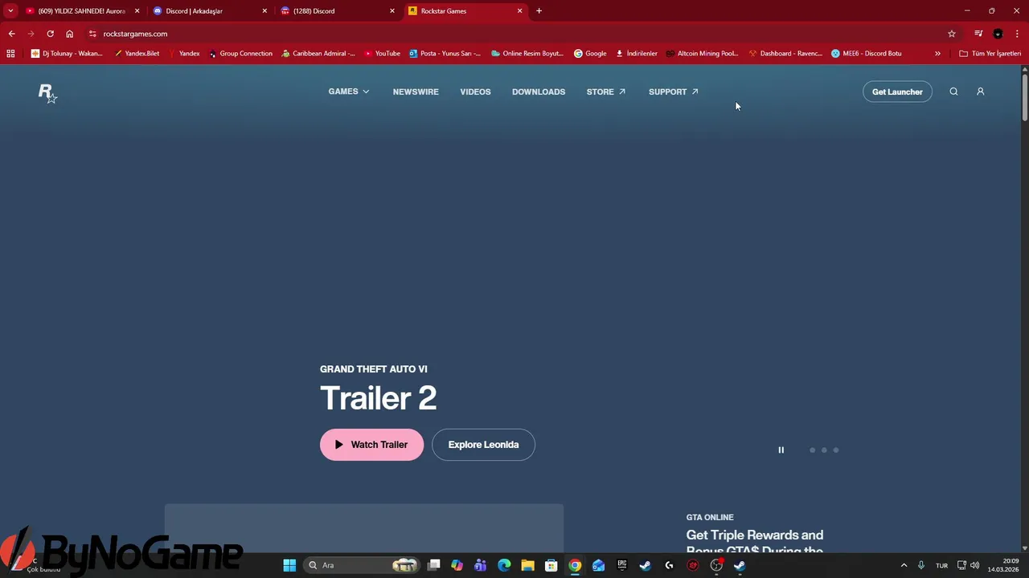Select the third carousel dot
Viewport: 1029px width, 578px height.
tap(836, 450)
